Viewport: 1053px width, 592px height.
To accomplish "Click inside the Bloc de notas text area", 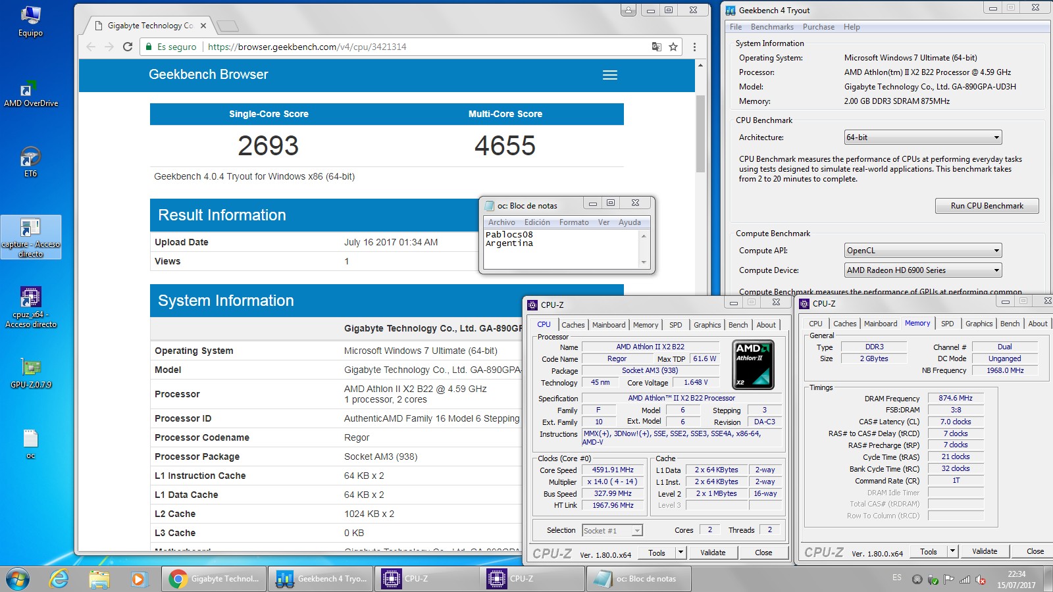I will [x=561, y=249].
